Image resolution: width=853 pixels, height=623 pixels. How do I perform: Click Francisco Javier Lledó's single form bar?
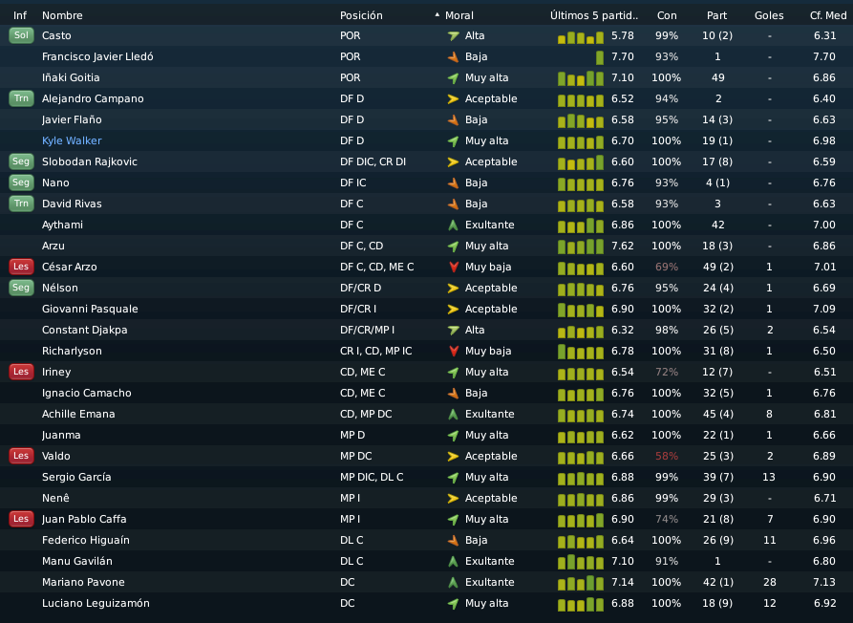(x=600, y=57)
